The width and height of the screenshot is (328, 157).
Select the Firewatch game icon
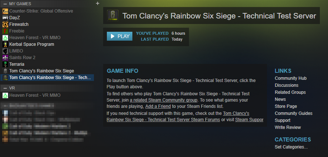(x=5, y=24)
